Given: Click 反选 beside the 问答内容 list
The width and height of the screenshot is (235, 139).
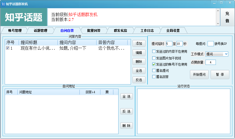Looking at the screenshot, I should coord(139,80).
